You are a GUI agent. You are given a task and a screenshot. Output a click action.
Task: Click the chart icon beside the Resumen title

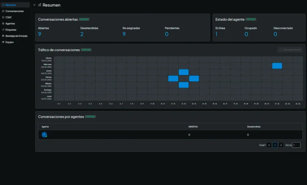pos(40,5)
